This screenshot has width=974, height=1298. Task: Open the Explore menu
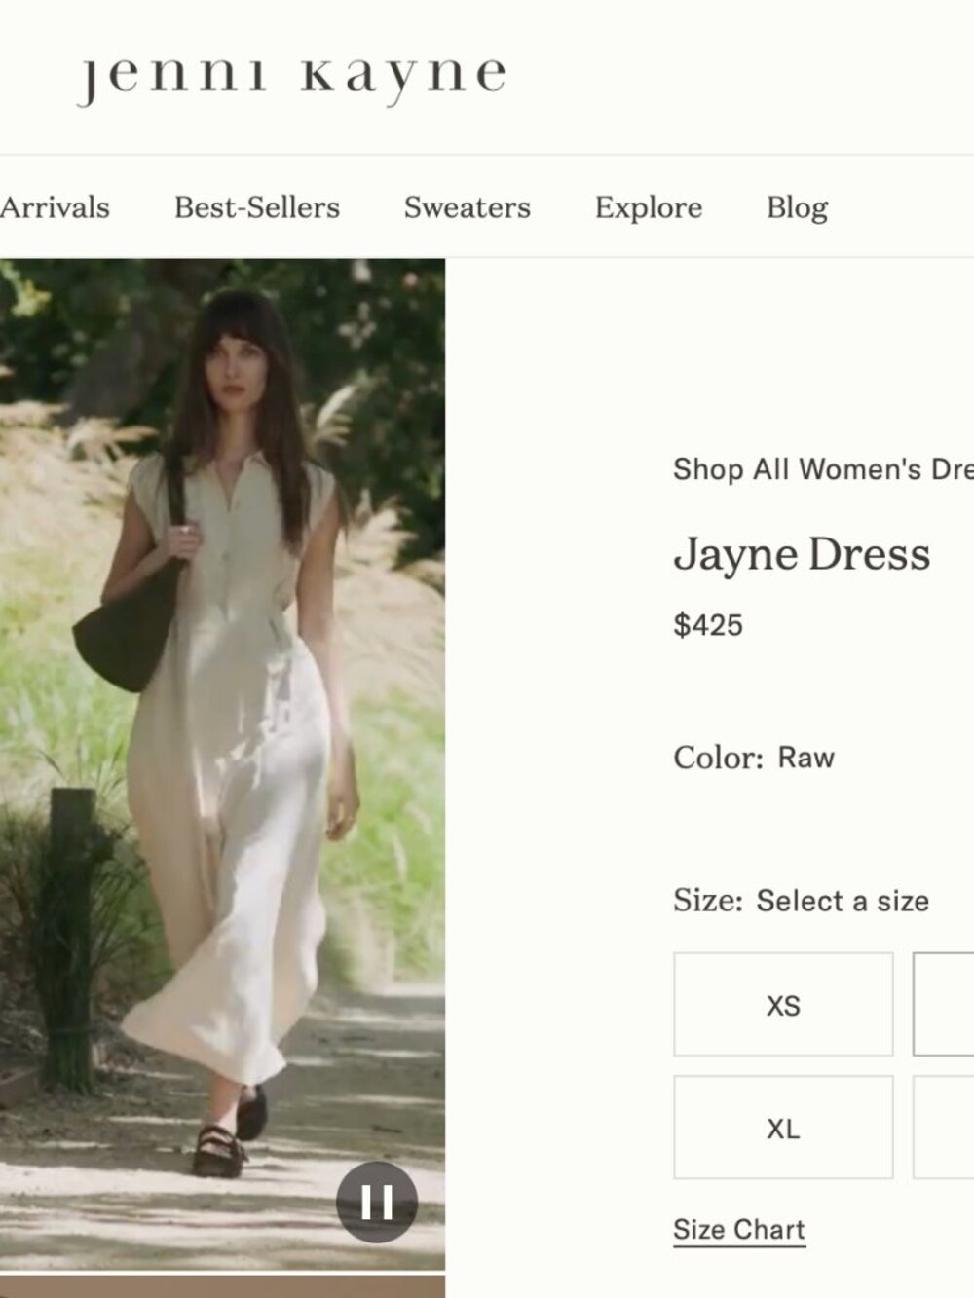[x=649, y=207]
